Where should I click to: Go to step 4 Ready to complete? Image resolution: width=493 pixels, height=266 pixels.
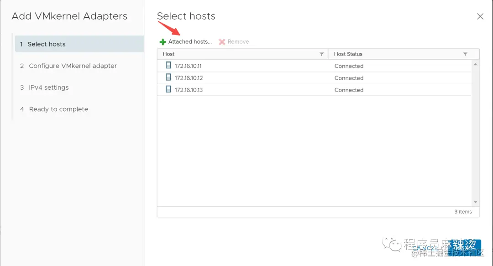click(54, 109)
